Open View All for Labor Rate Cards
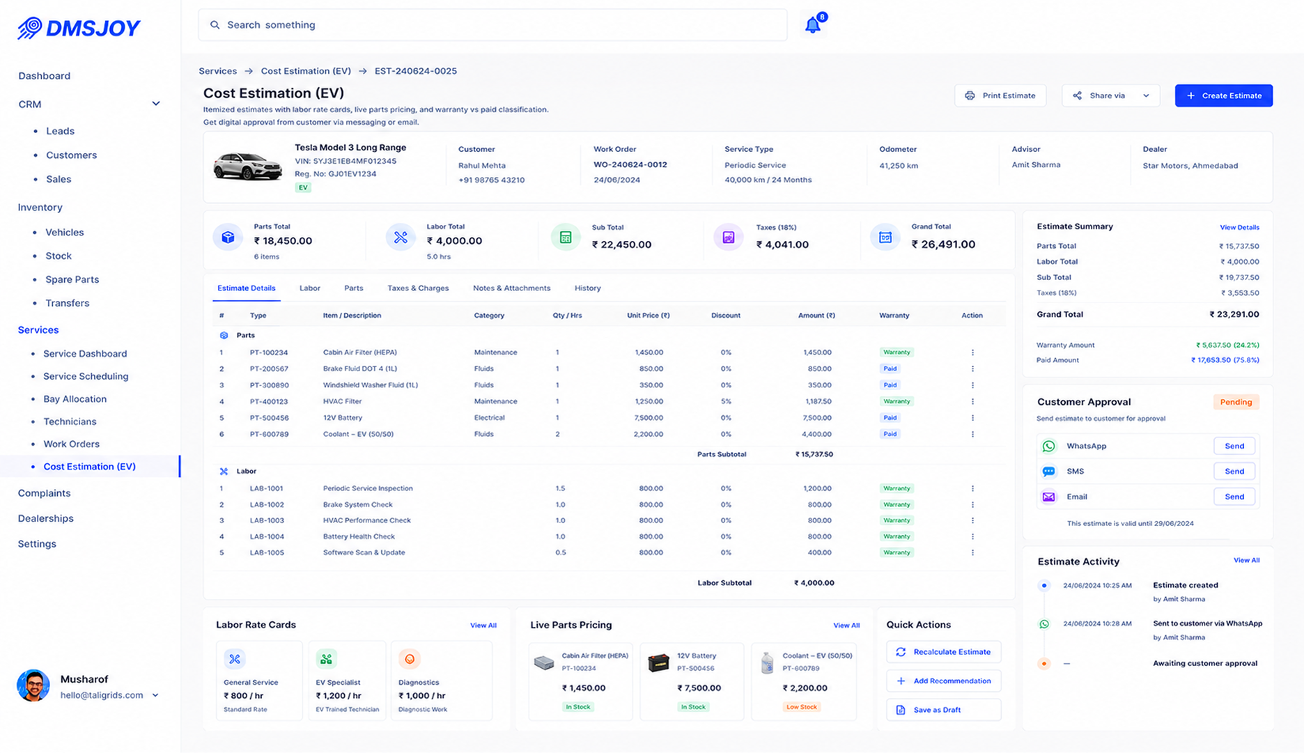1304x753 pixels. tap(483, 626)
